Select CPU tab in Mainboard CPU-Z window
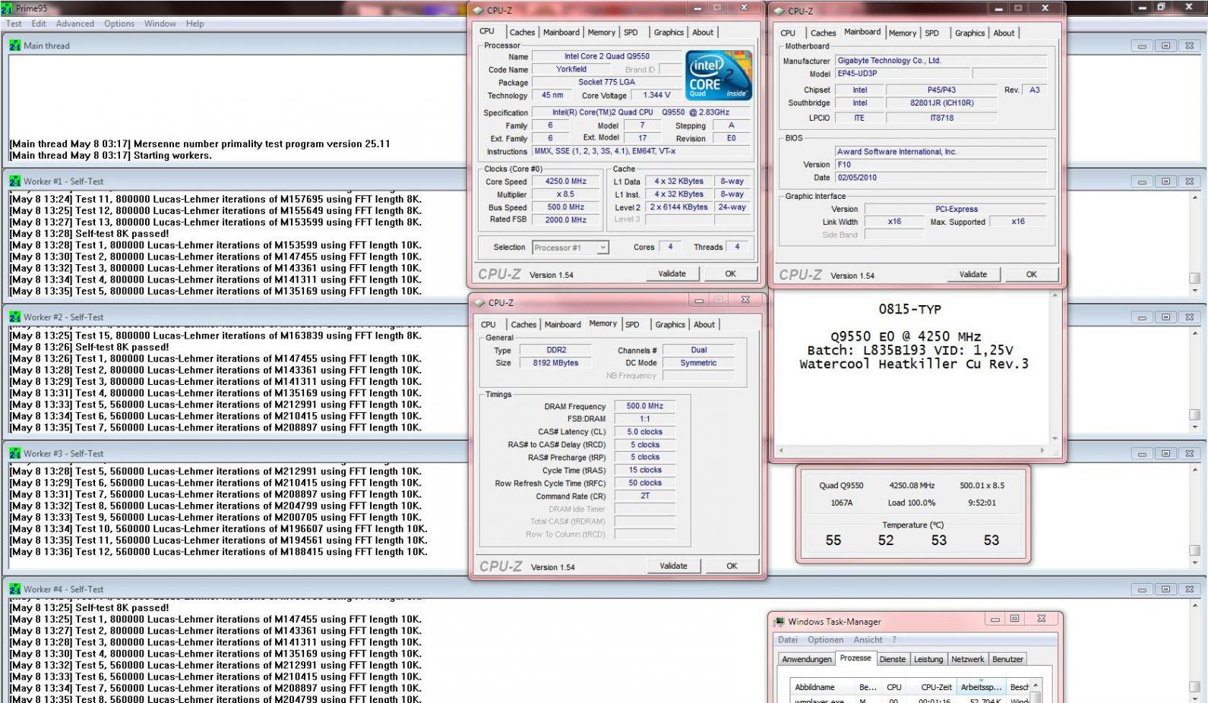The height and width of the screenshot is (703, 1208). [788, 33]
